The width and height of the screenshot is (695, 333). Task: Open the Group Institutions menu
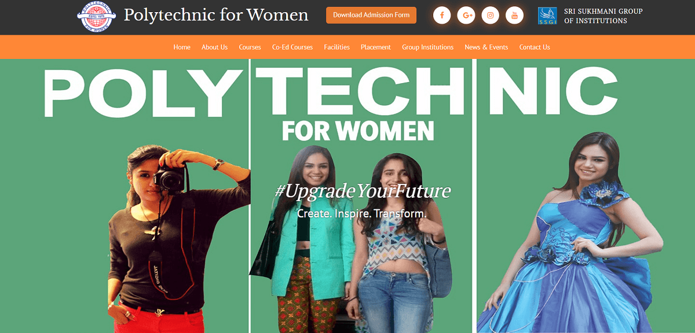(428, 47)
